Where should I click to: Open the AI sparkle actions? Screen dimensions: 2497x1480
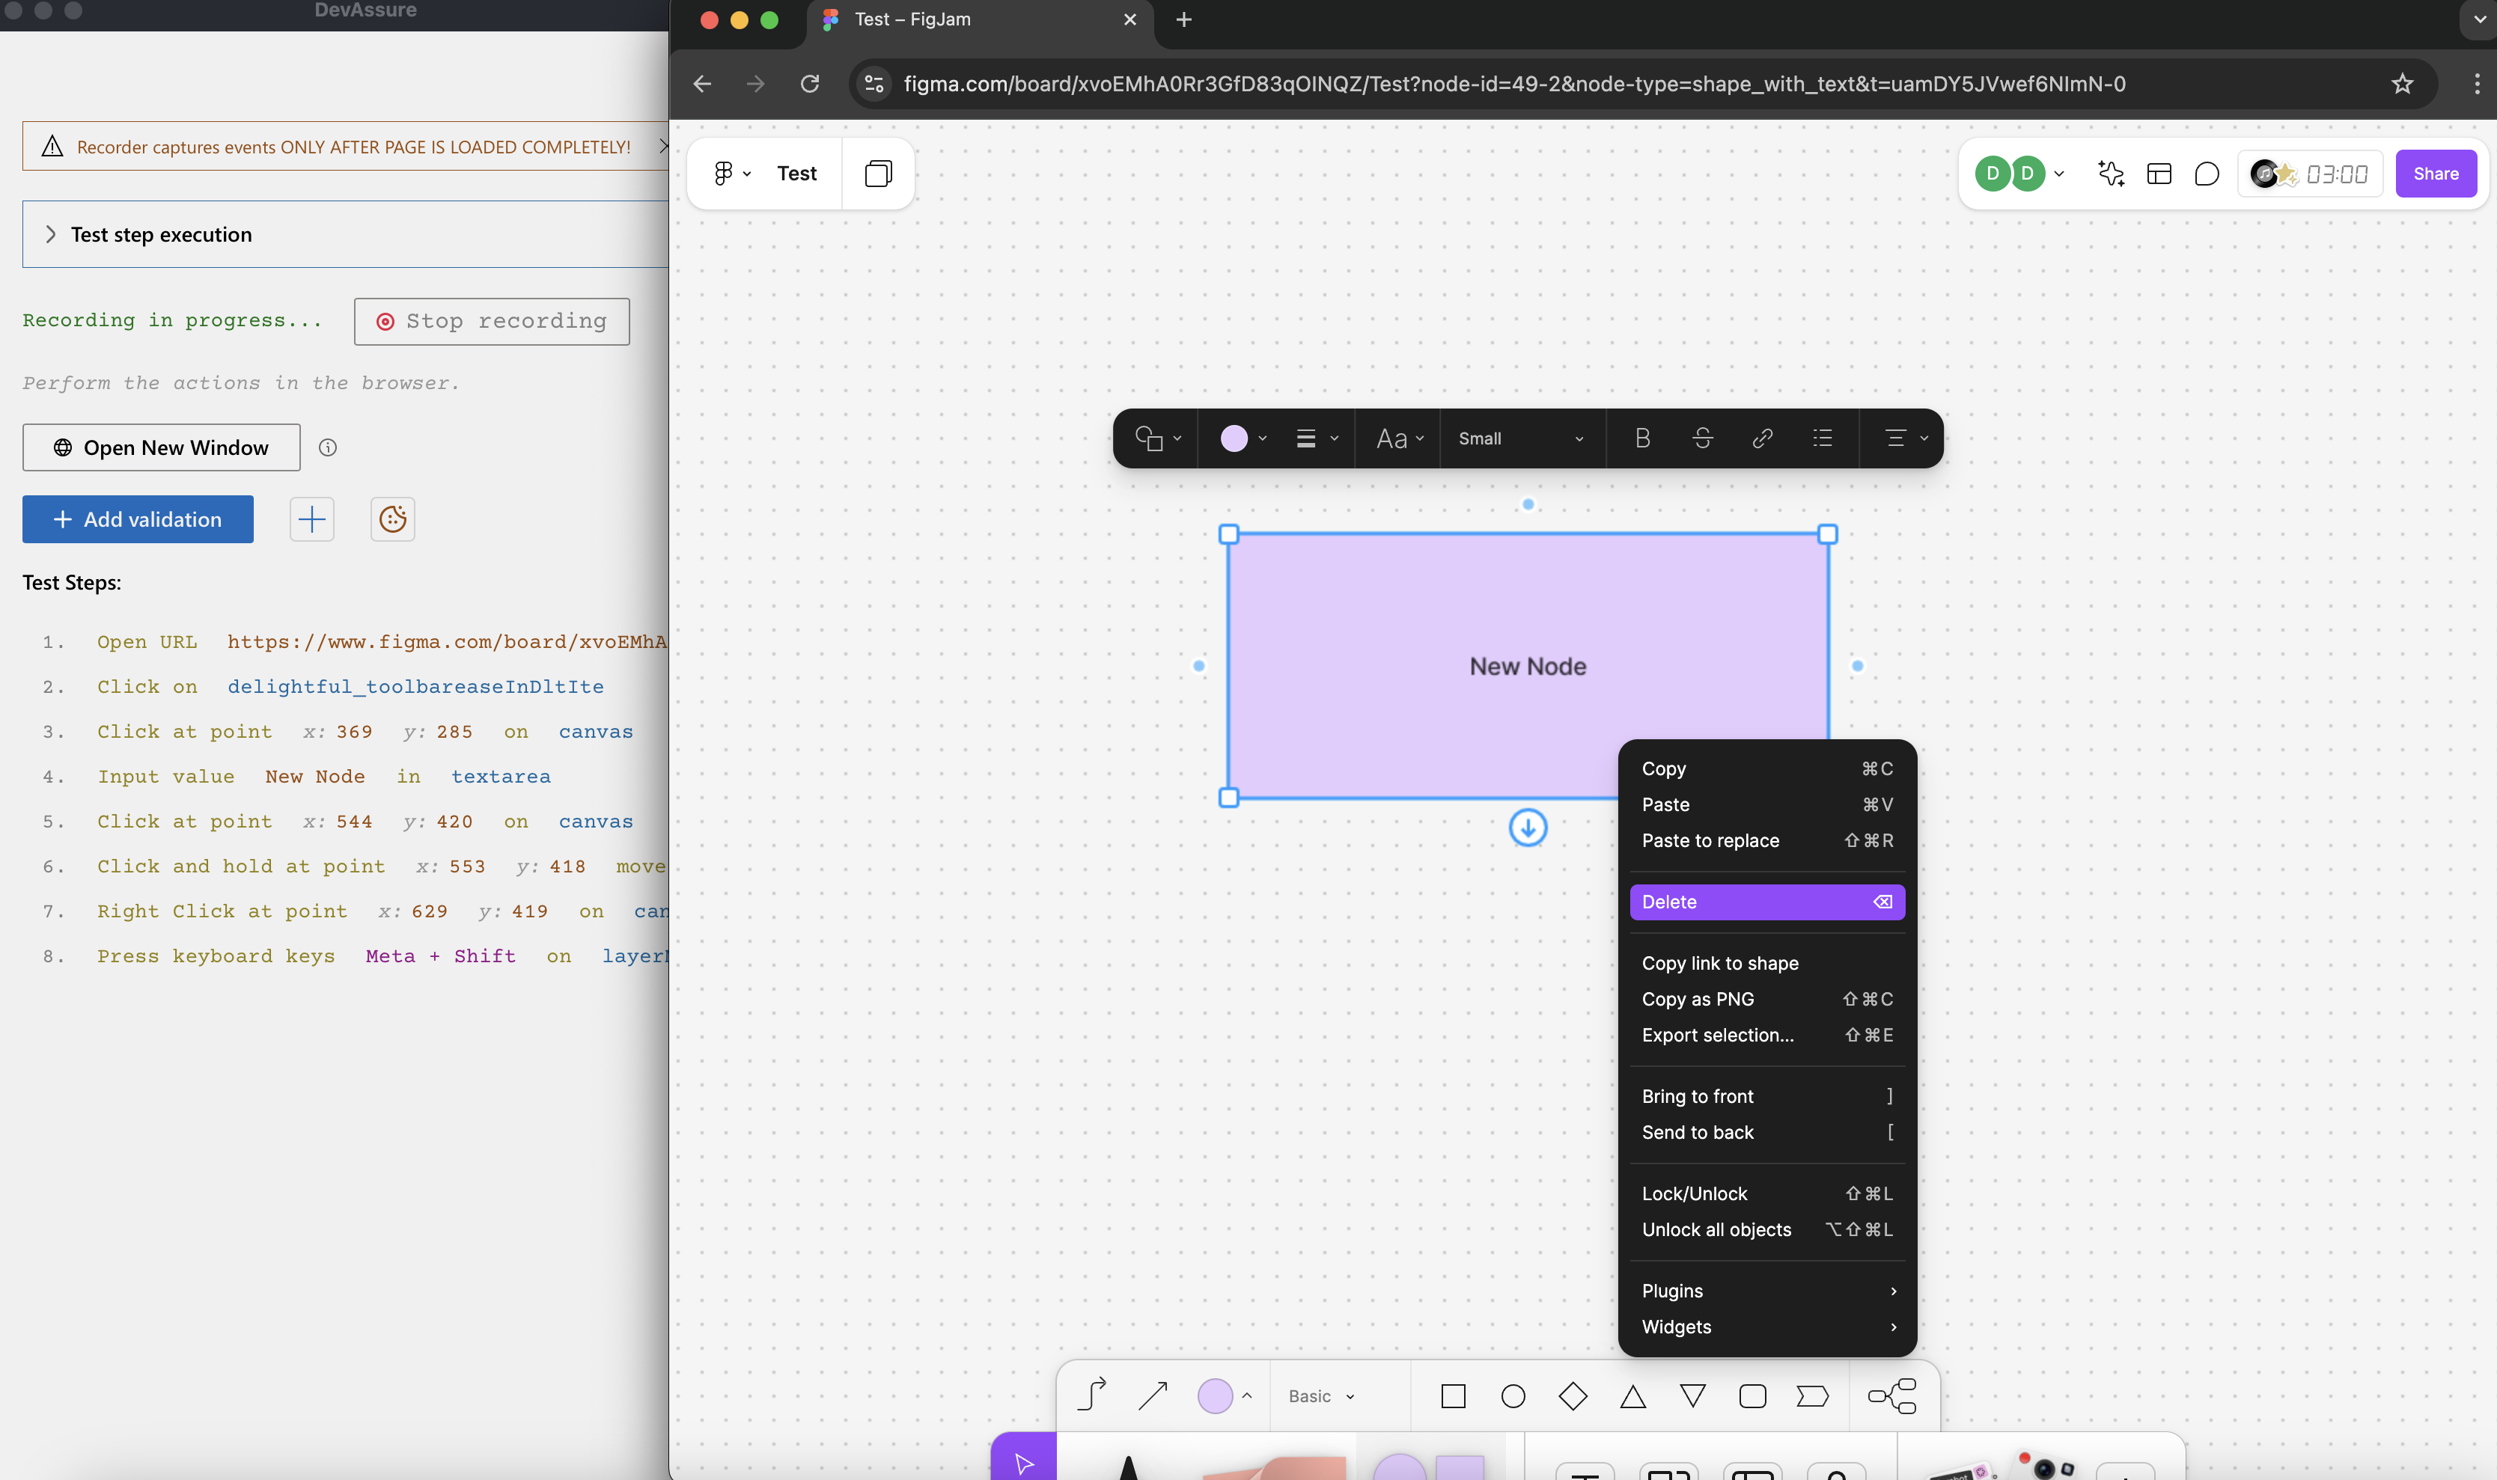[x=2111, y=174]
